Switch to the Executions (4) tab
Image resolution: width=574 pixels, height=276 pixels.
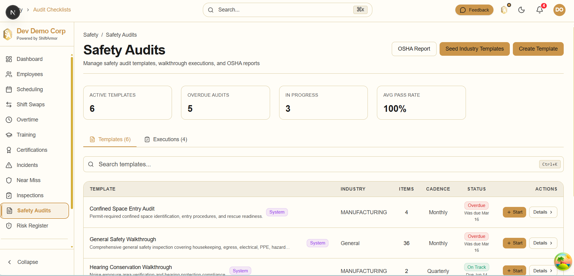pos(166,139)
